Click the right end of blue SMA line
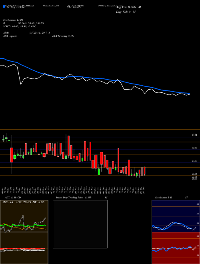 tap(189, 93)
